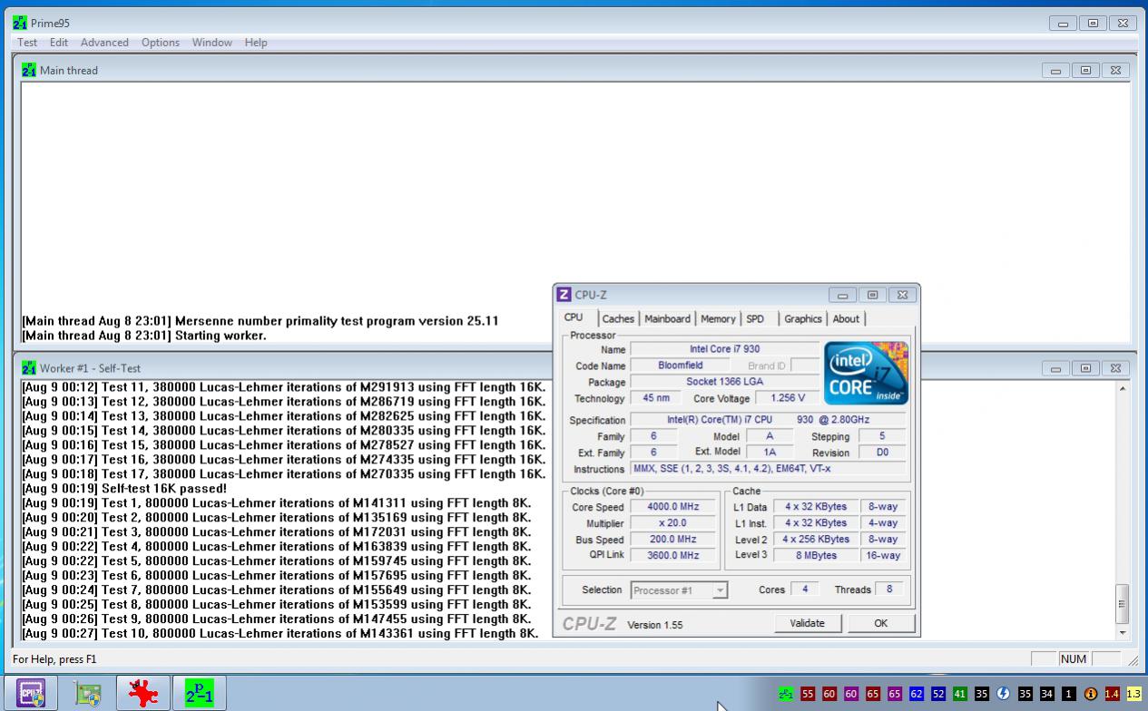
Task: Click the orange info tray icon
Action: click(1091, 694)
